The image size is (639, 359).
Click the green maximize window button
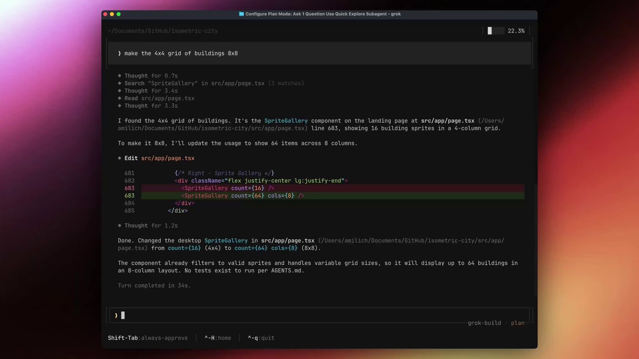click(x=118, y=14)
